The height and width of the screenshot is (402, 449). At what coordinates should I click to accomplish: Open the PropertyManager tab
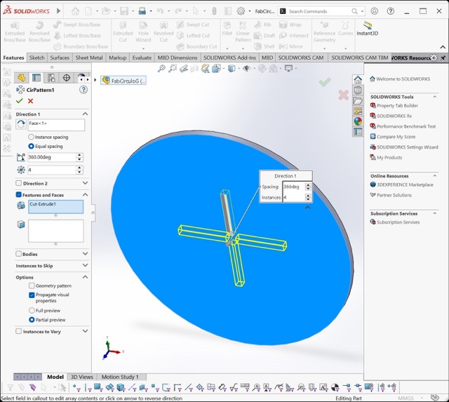click(36, 78)
